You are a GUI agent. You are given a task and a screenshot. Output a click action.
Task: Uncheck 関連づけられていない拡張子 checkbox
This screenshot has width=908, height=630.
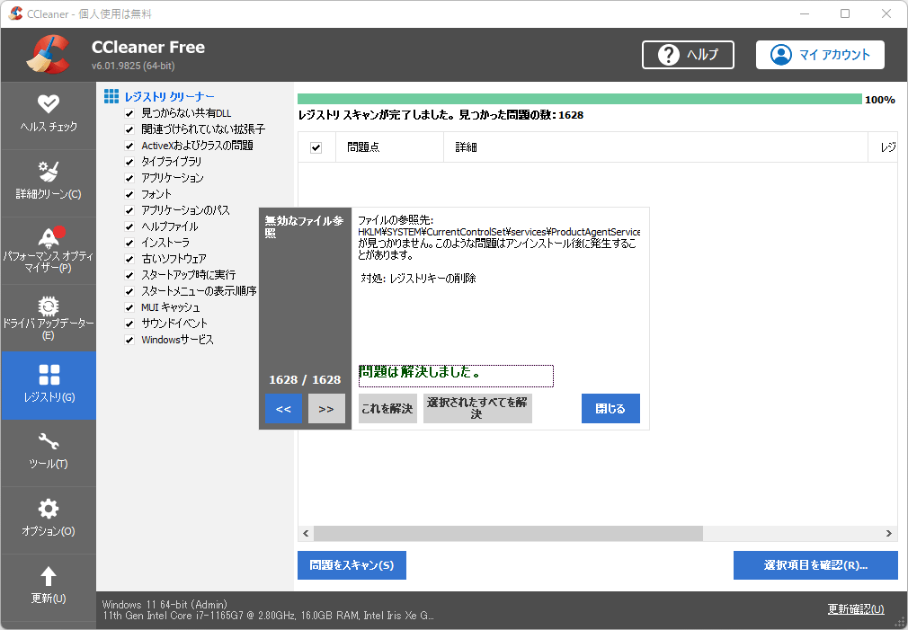coord(129,129)
